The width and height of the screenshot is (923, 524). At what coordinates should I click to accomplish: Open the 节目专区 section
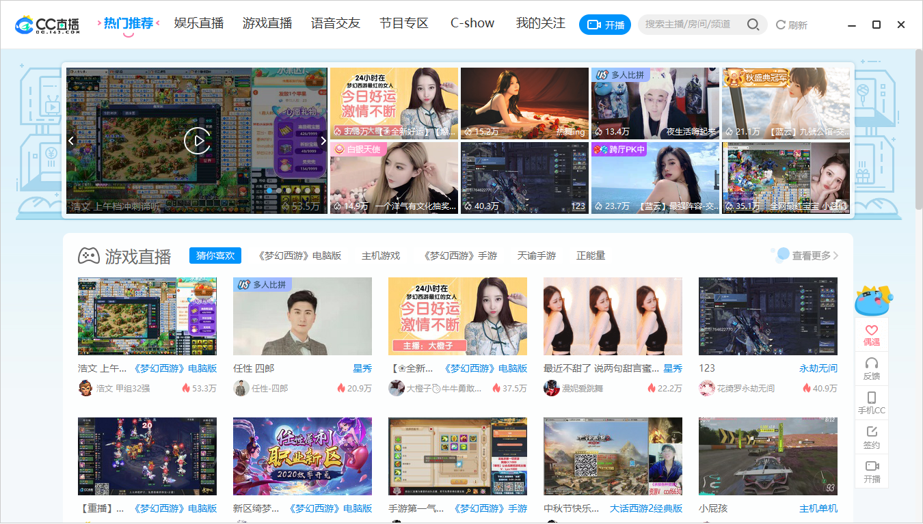[x=403, y=23]
